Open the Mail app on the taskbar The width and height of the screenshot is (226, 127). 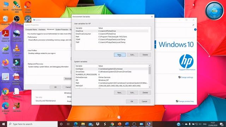point(90,124)
